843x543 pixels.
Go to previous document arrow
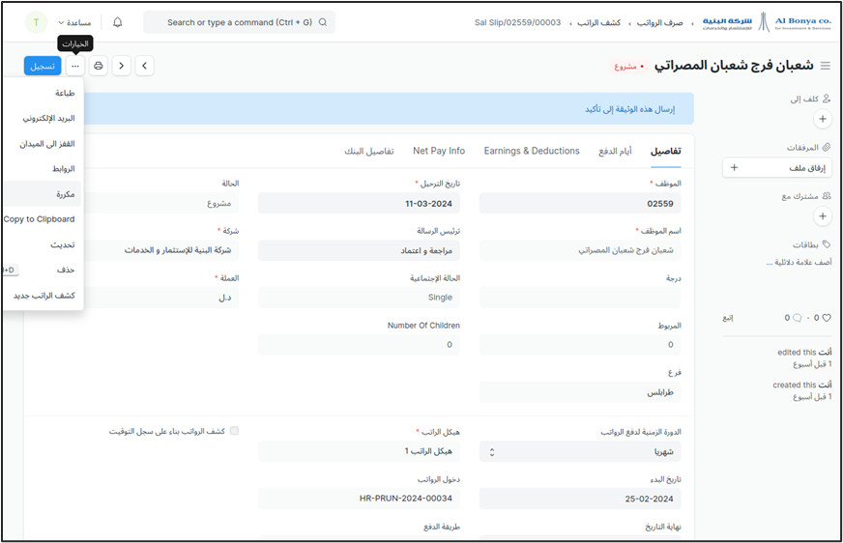tap(144, 66)
